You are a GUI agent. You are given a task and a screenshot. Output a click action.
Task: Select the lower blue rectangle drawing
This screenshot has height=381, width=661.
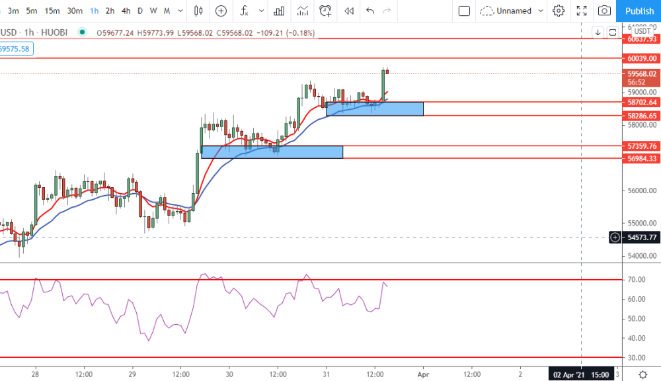pyautogui.click(x=272, y=152)
